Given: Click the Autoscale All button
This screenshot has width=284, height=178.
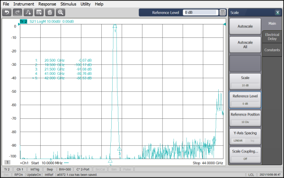Looking at the screenshot, I should point(245,44).
